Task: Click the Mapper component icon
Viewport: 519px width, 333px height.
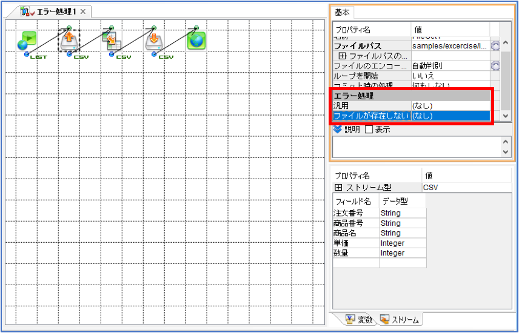Action: (112, 41)
